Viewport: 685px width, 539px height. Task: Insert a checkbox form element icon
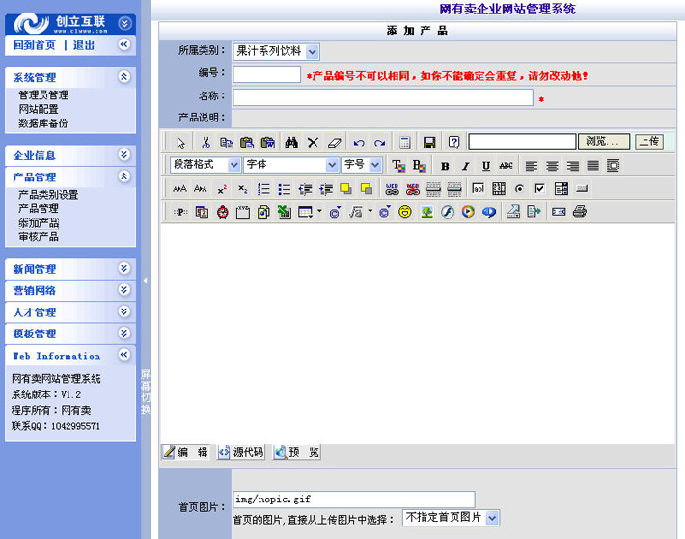coord(540,189)
